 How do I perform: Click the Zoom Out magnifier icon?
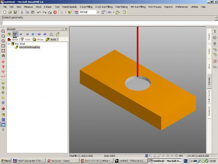click(x=3, y=36)
